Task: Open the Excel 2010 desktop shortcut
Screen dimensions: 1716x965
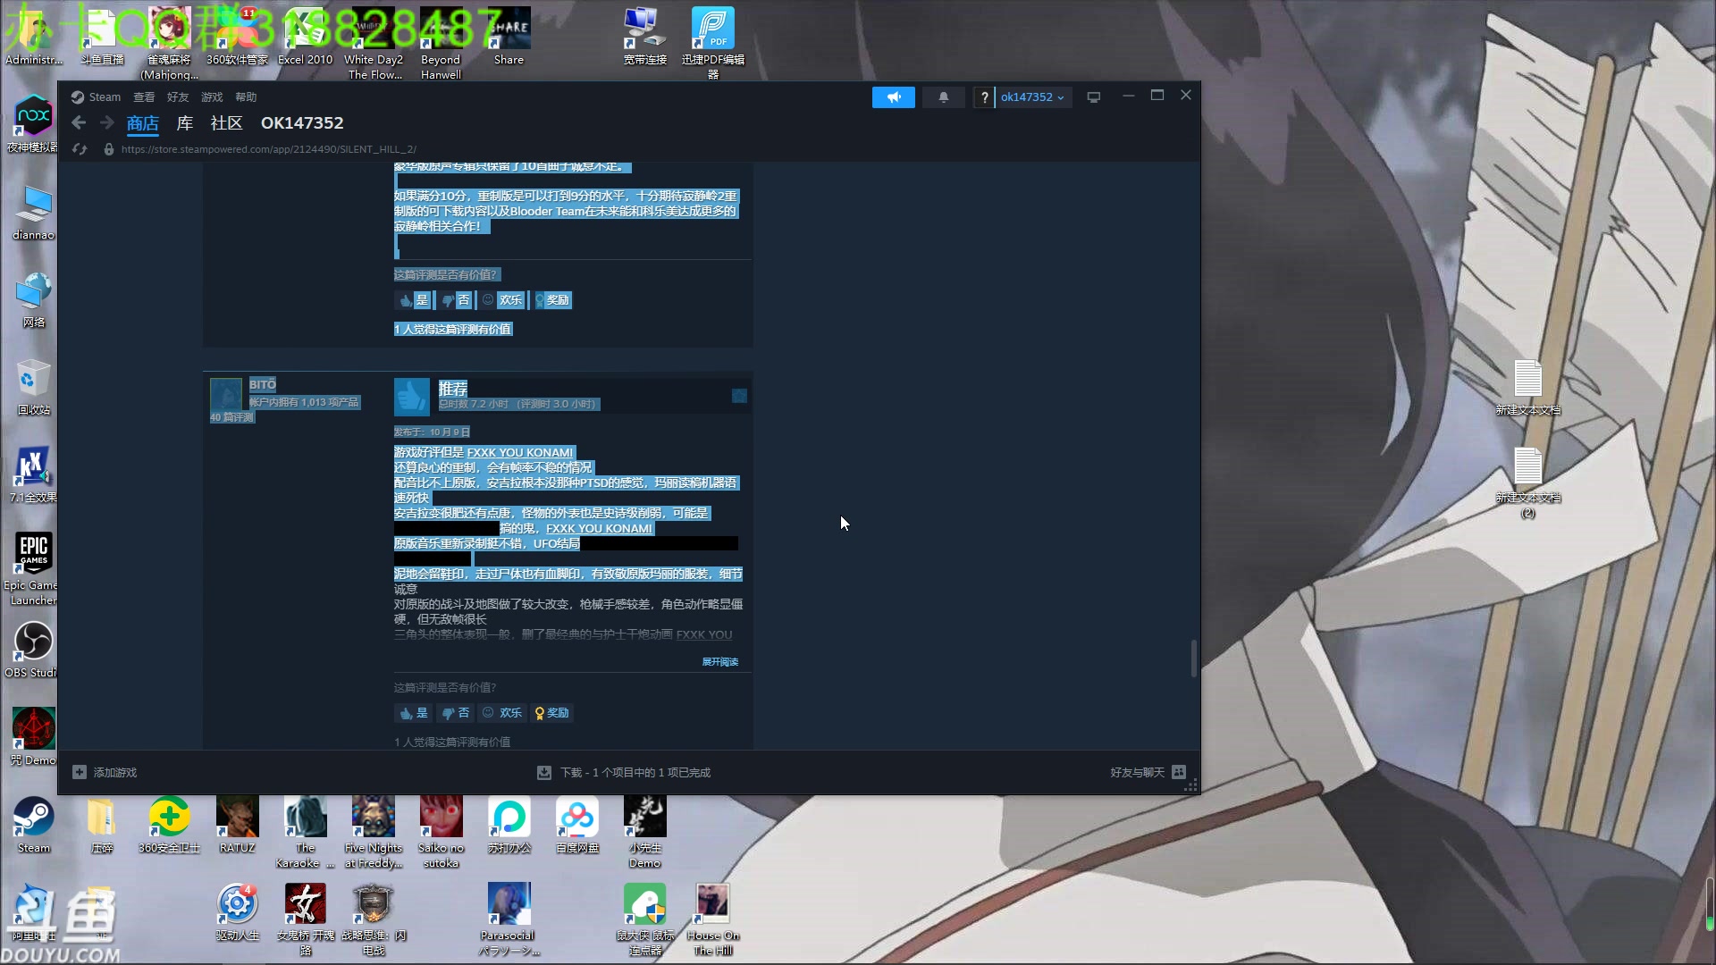Action: (305, 37)
